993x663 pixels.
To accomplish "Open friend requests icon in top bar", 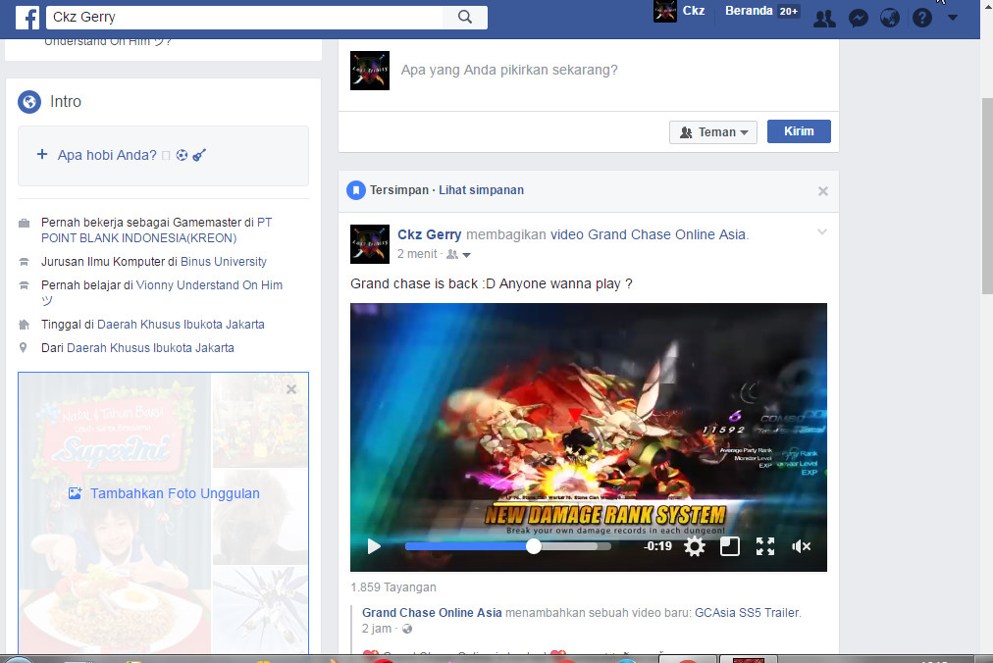I will point(824,19).
